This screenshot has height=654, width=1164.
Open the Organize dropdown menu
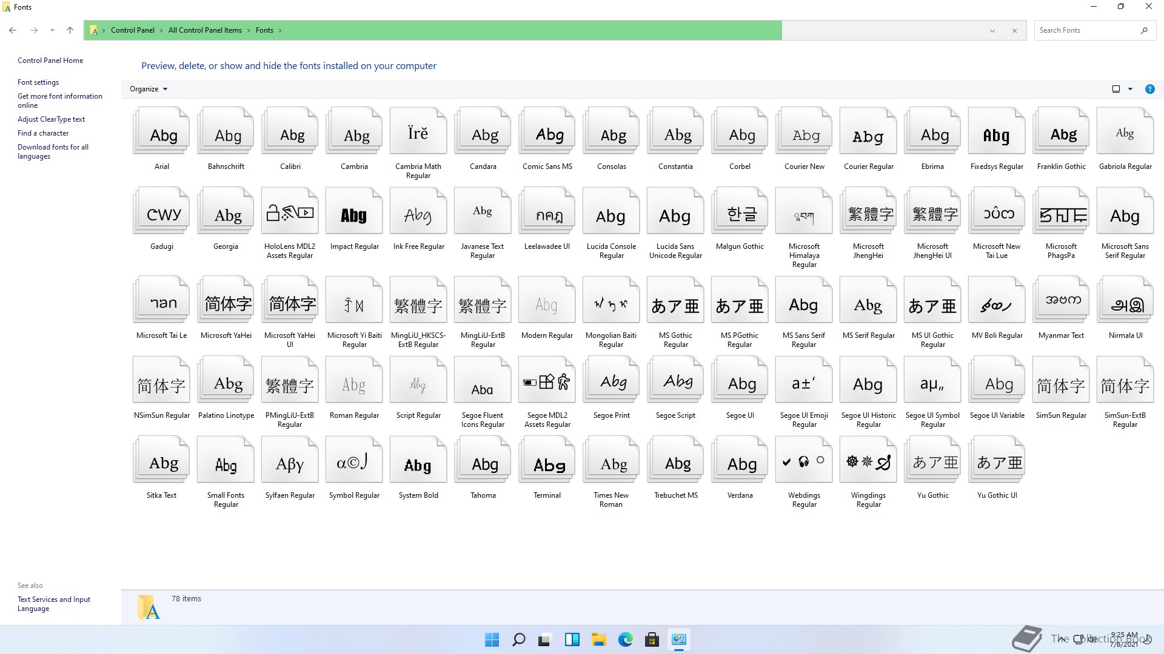click(149, 89)
